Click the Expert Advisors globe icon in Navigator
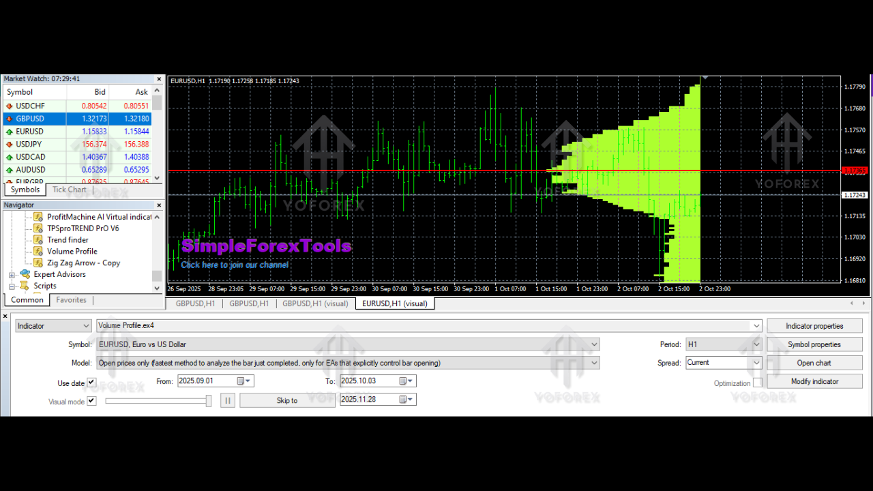 point(26,274)
